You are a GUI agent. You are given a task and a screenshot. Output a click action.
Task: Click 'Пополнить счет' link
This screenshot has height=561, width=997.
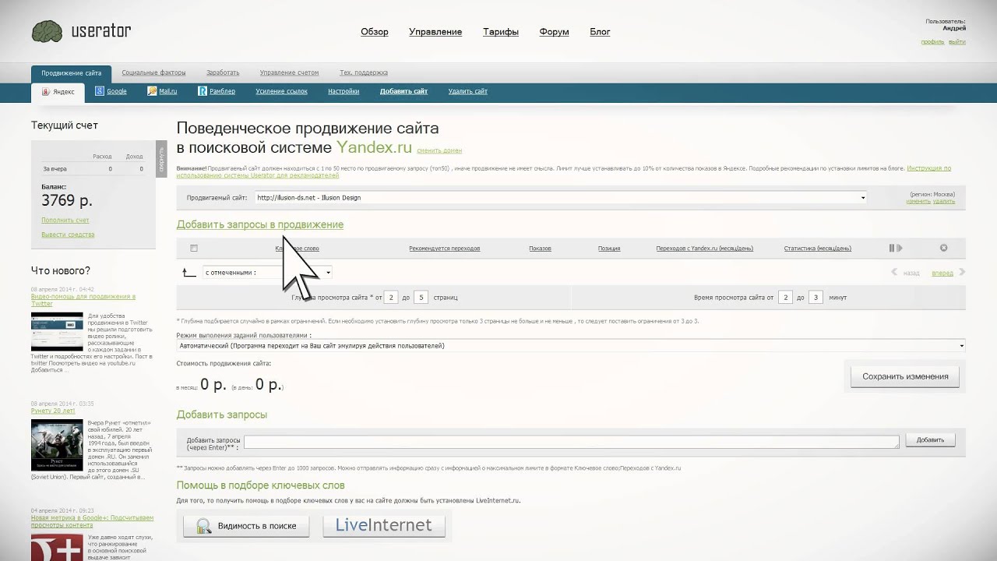pos(65,221)
